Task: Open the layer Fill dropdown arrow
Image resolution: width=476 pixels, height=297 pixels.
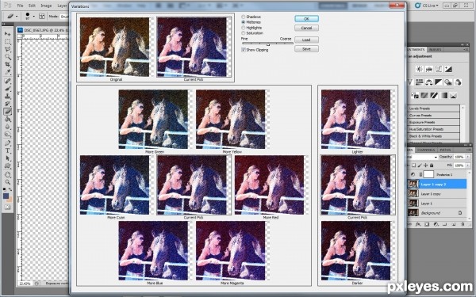Action: tap(468, 166)
